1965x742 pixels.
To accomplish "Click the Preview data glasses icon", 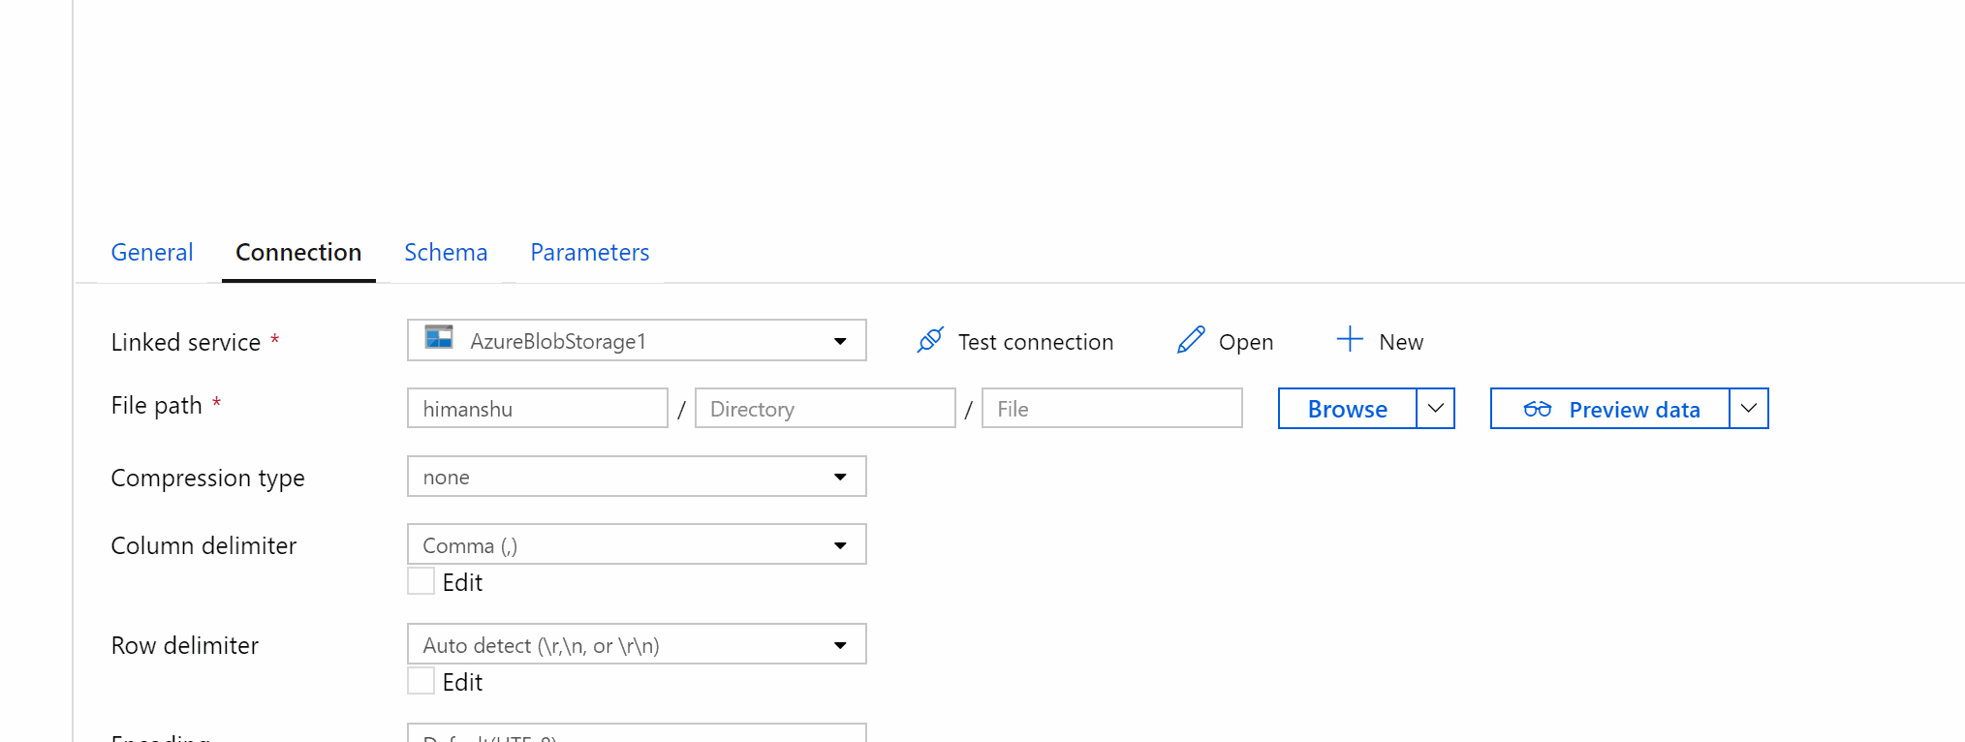I will click(1538, 409).
